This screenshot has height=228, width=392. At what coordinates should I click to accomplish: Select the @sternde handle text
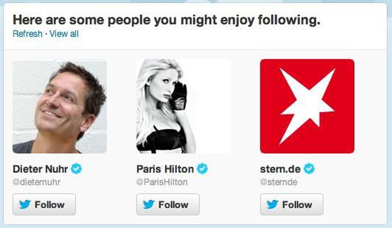(278, 182)
